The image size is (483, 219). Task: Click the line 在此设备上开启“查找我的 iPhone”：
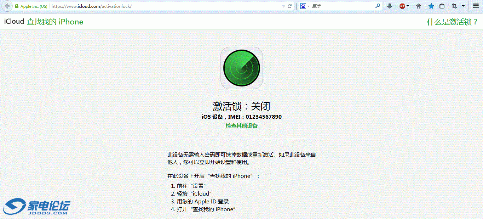pos(214,176)
